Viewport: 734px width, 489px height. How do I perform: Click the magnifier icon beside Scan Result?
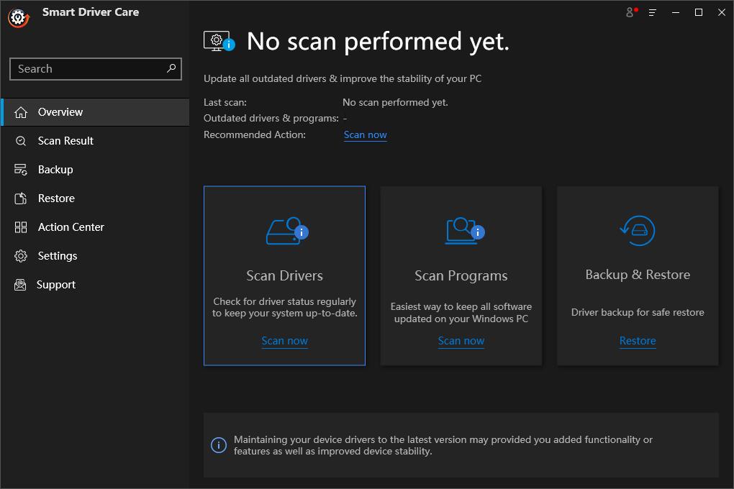coord(19,140)
